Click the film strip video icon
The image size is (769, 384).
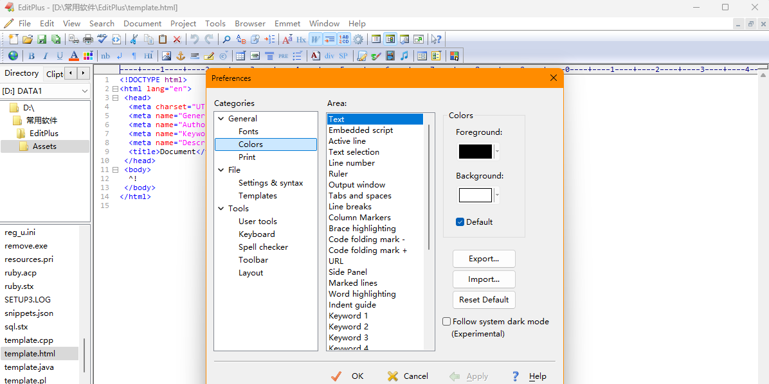[x=390, y=55]
